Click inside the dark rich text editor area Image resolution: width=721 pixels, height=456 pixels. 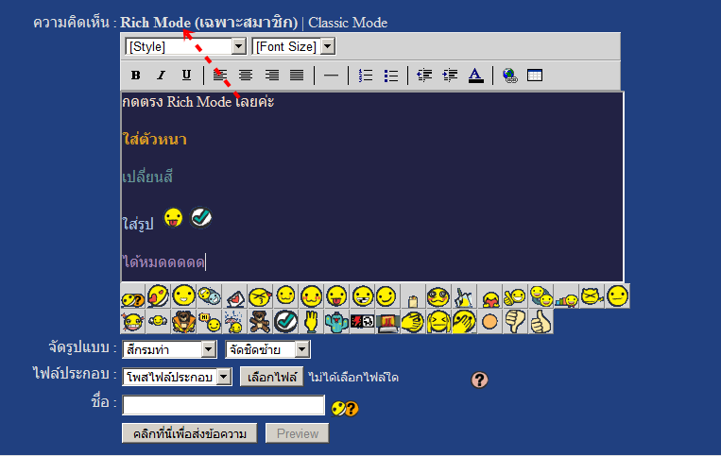pyautogui.click(x=372, y=187)
